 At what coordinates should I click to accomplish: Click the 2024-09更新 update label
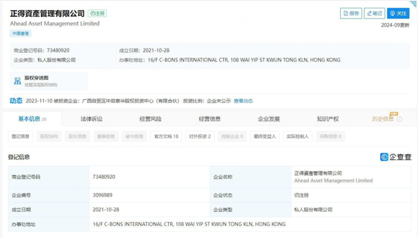[x=395, y=25]
